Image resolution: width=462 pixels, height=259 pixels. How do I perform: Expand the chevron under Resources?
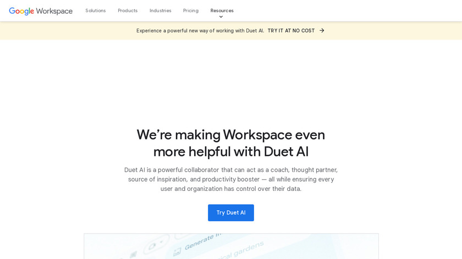[x=221, y=17]
